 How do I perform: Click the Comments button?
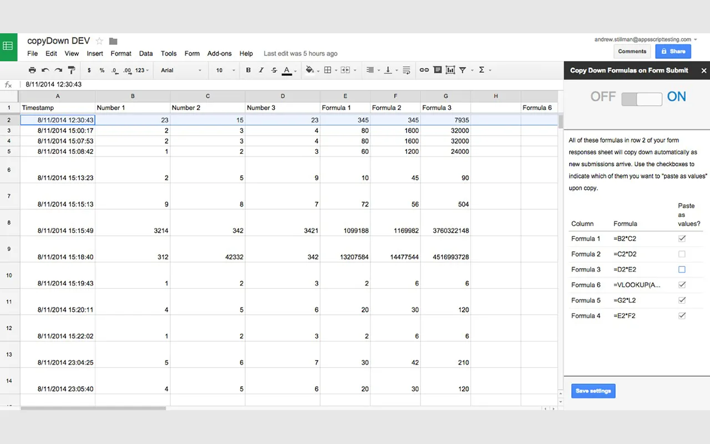(x=632, y=51)
